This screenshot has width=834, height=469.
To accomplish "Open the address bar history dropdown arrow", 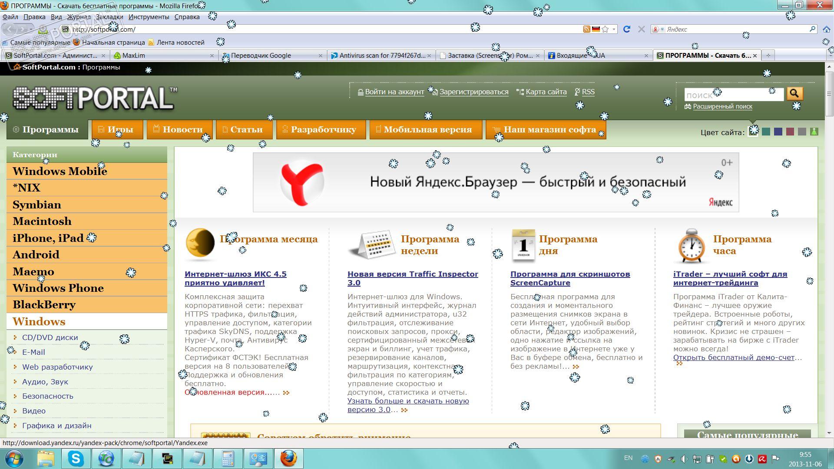I will pyautogui.click(x=614, y=29).
